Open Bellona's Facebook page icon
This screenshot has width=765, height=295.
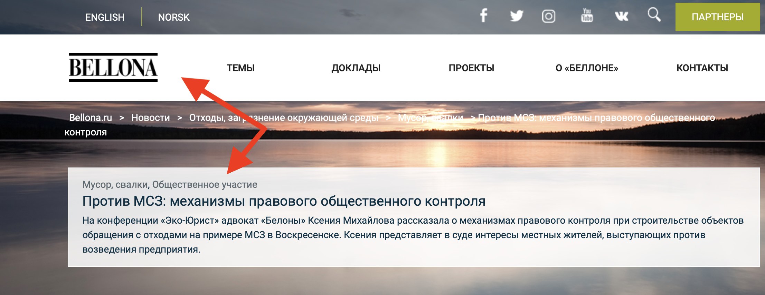pyautogui.click(x=484, y=16)
